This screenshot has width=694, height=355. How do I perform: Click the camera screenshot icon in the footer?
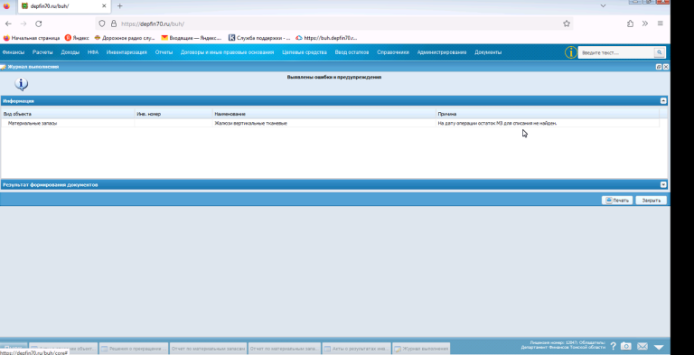coord(625,347)
